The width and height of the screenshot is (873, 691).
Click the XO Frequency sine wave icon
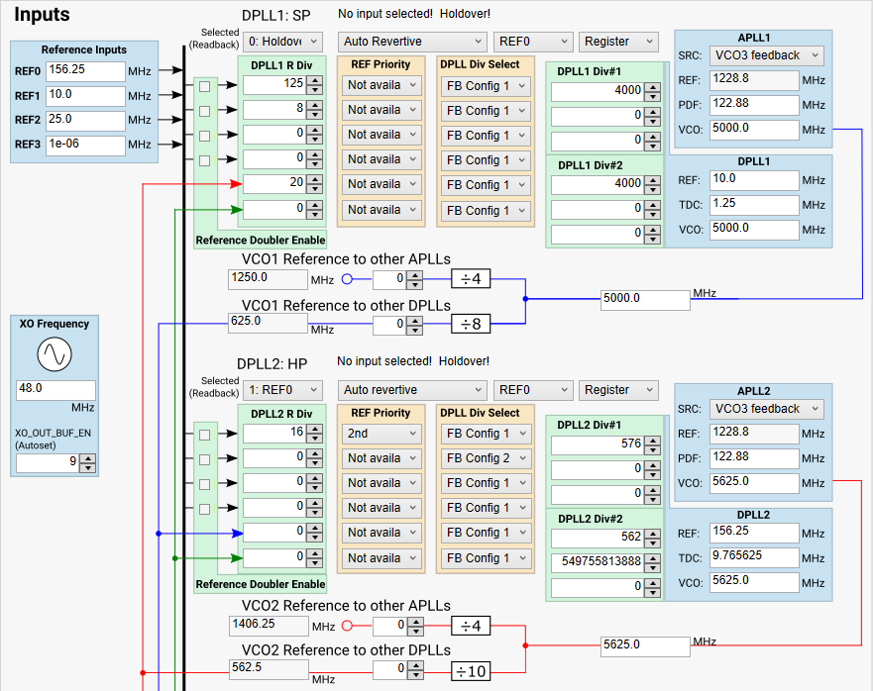click(55, 353)
